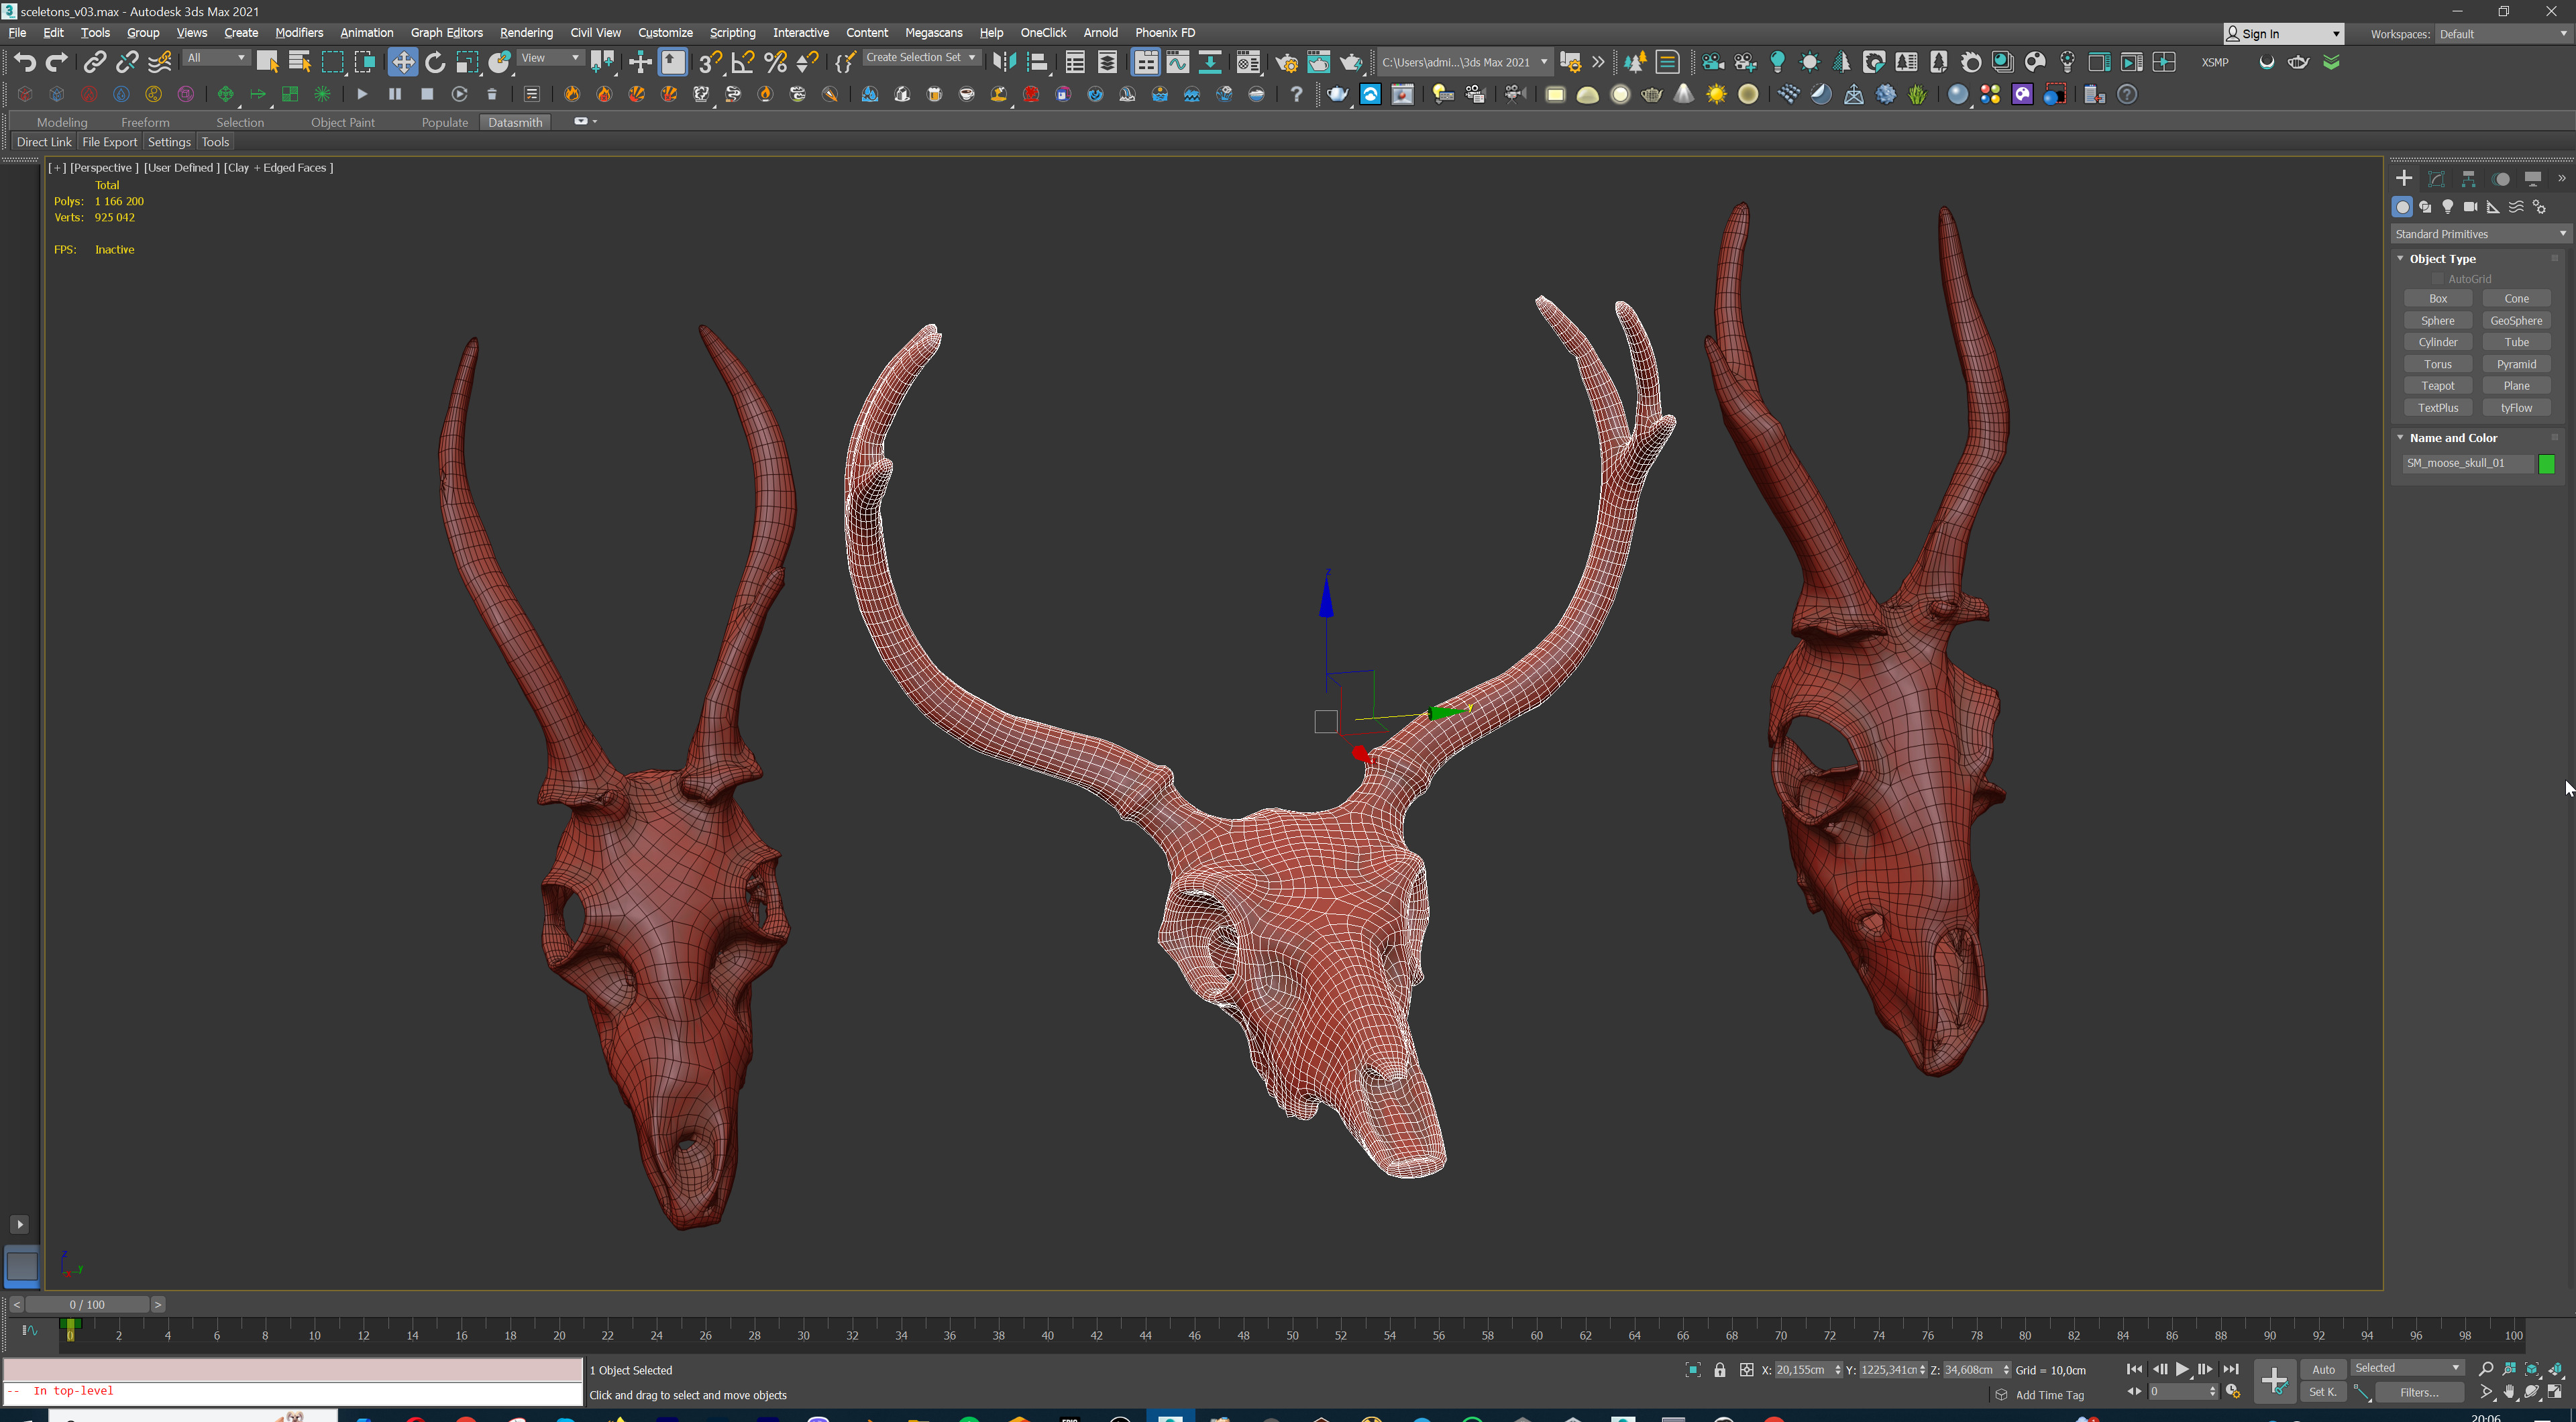Click the GeoSphere primitive button
Image resolution: width=2576 pixels, height=1422 pixels.
tap(2516, 321)
